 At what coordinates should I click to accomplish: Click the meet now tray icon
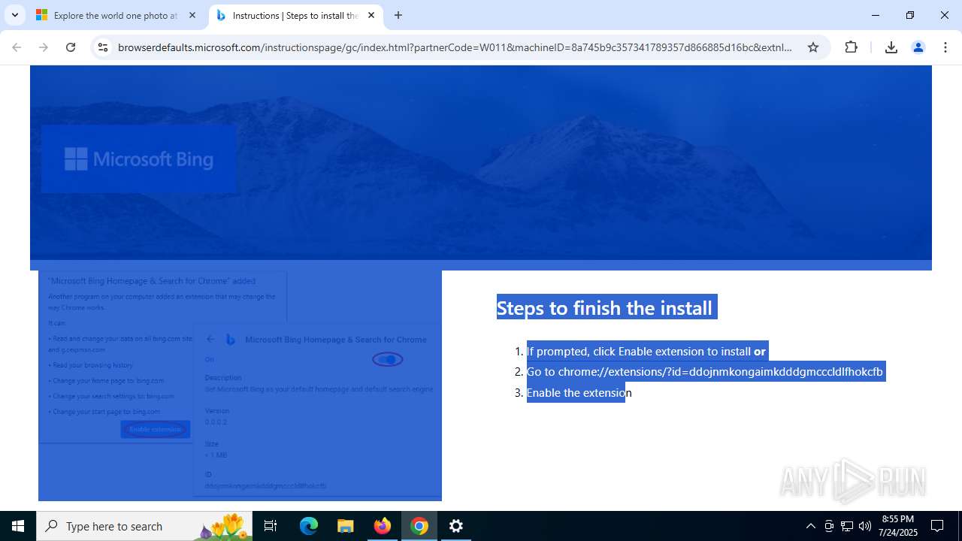[x=829, y=526]
